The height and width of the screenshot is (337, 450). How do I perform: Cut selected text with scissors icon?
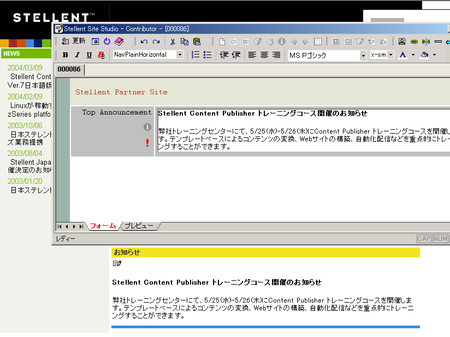pos(173,41)
